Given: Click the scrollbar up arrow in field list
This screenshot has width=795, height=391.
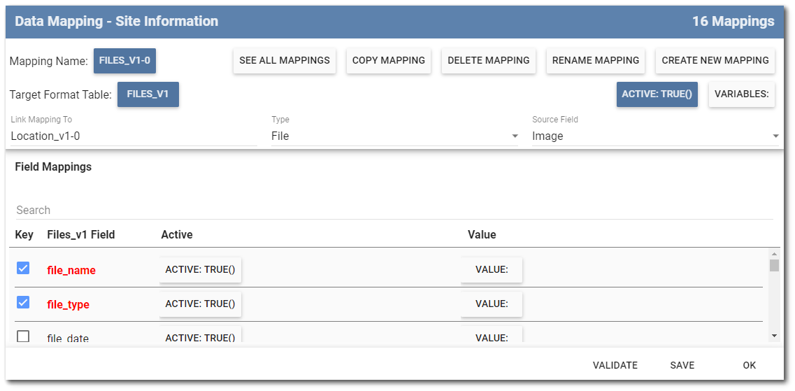Looking at the screenshot, I should click(x=774, y=254).
